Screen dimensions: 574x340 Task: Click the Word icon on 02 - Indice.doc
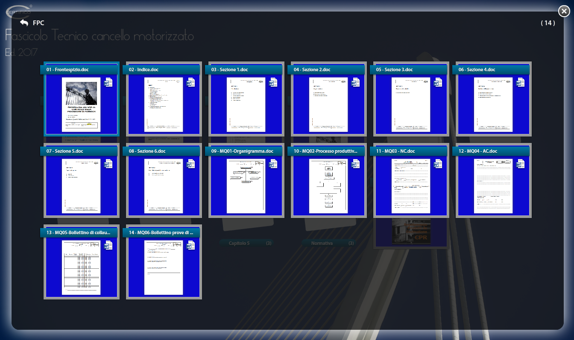(x=191, y=82)
